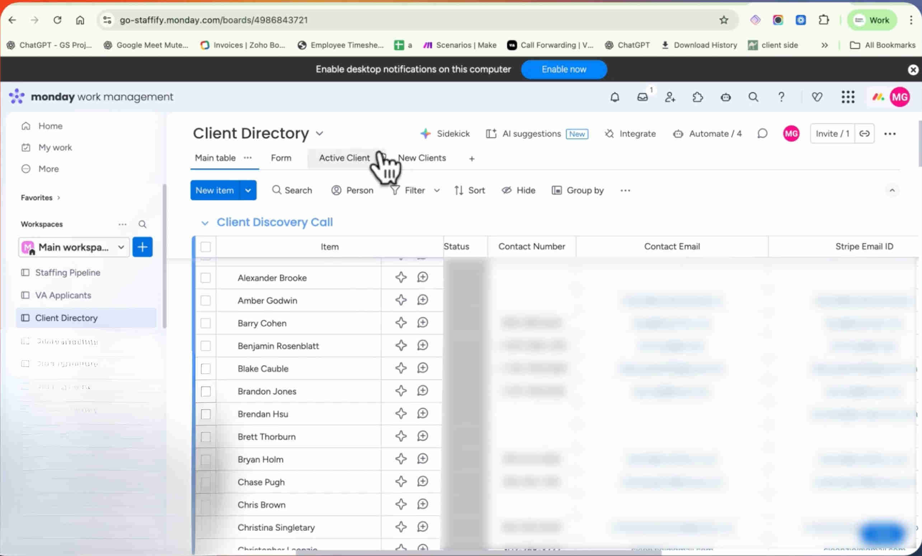Open the search everything magnifier in top bar

coord(753,97)
